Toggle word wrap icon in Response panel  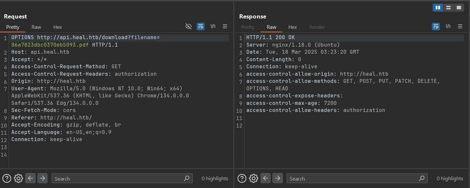click(x=436, y=27)
